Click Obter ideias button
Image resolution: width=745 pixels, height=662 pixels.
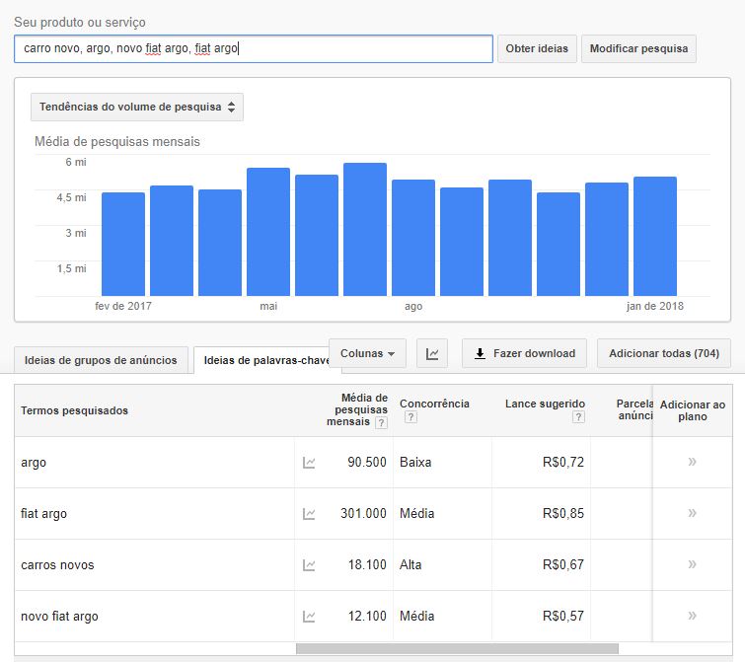[537, 48]
